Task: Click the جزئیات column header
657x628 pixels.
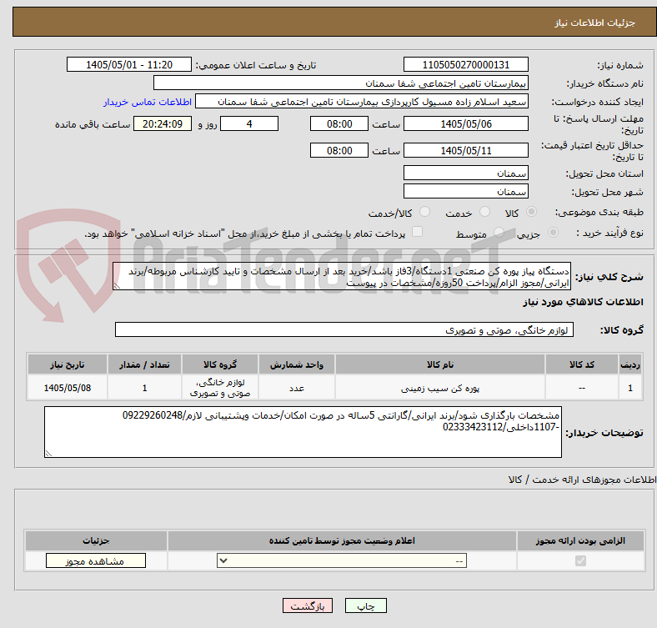Action: click(96, 540)
